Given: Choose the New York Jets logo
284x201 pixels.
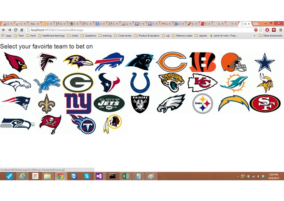Looking at the screenshot, I should [109, 103].
